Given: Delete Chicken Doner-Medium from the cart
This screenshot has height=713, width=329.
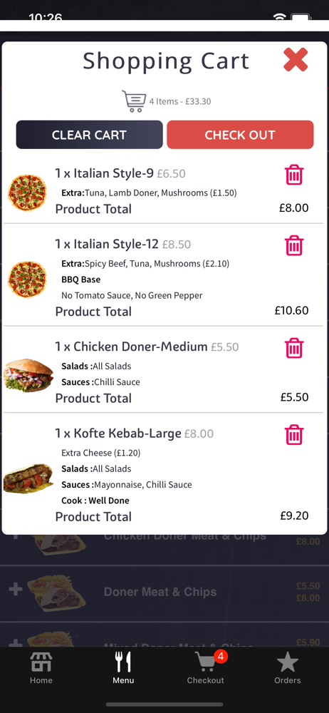Looking at the screenshot, I should point(294,349).
